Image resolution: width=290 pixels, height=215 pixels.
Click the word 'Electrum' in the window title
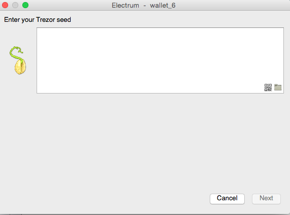tap(125, 6)
